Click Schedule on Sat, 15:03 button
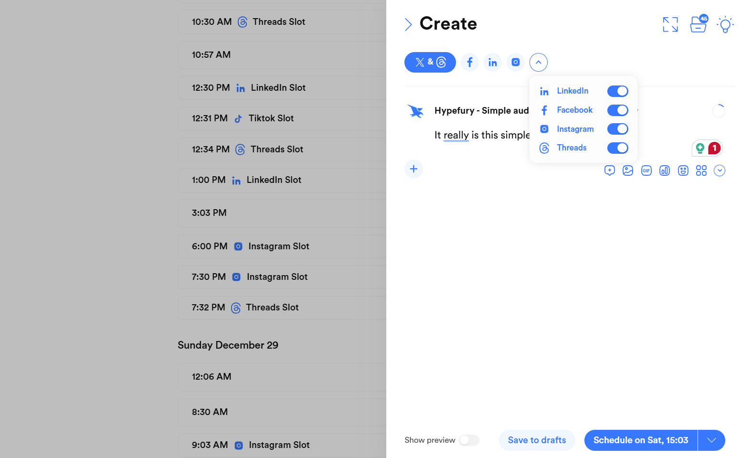Image resolution: width=752 pixels, height=458 pixels. point(641,440)
